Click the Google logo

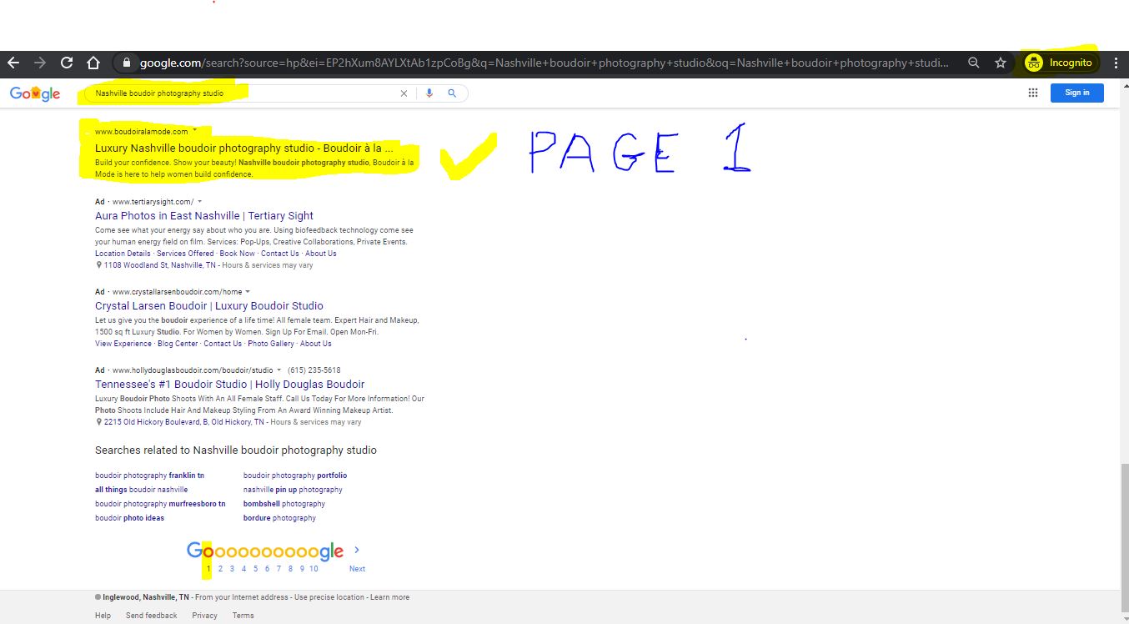(x=35, y=93)
